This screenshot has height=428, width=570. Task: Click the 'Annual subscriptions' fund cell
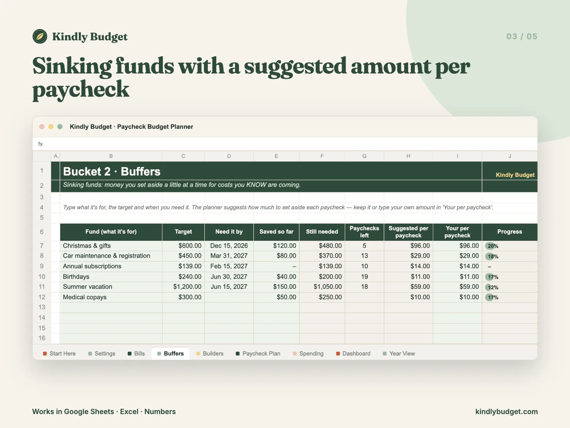[111, 266]
